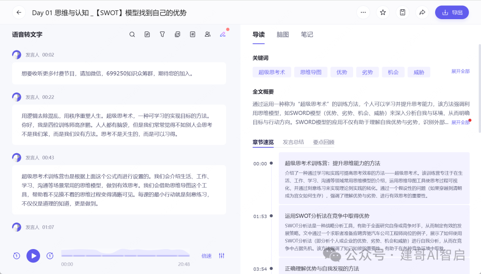Open the audio settings sliders icon
Viewport: 481px width, 274px height.
[221, 256]
